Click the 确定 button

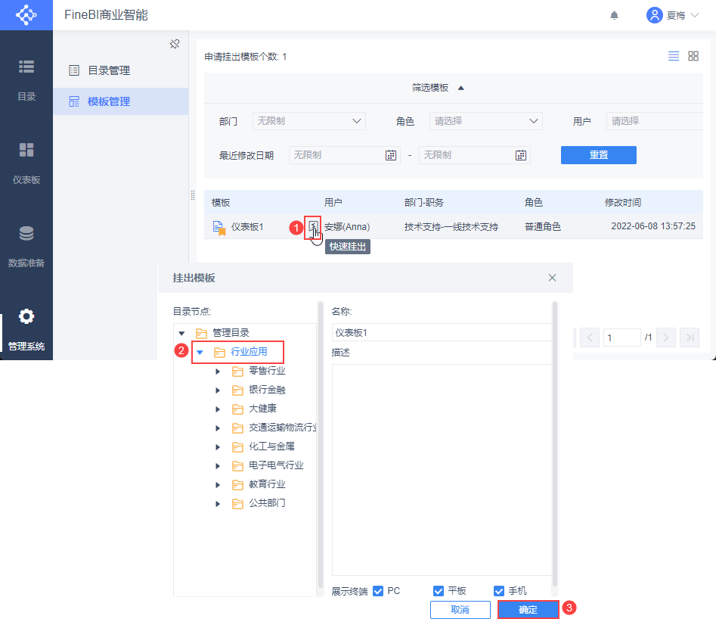(528, 610)
